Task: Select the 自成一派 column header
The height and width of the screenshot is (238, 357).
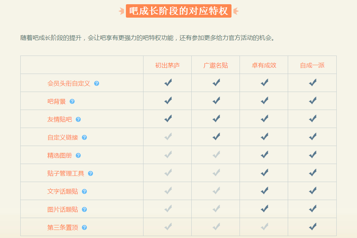Action: tap(312, 65)
